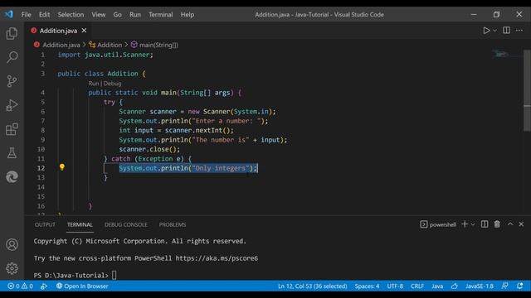Click the VS Code logo icon
531x298 pixels.
click(x=9, y=14)
